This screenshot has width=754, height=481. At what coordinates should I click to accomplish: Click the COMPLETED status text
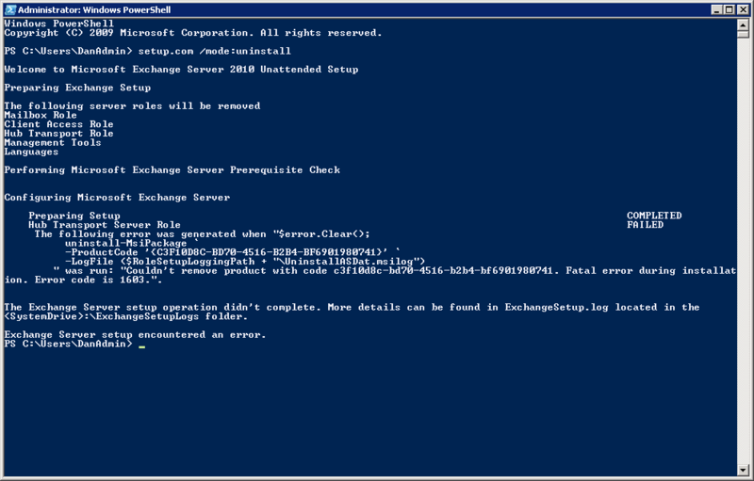pyautogui.click(x=654, y=216)
